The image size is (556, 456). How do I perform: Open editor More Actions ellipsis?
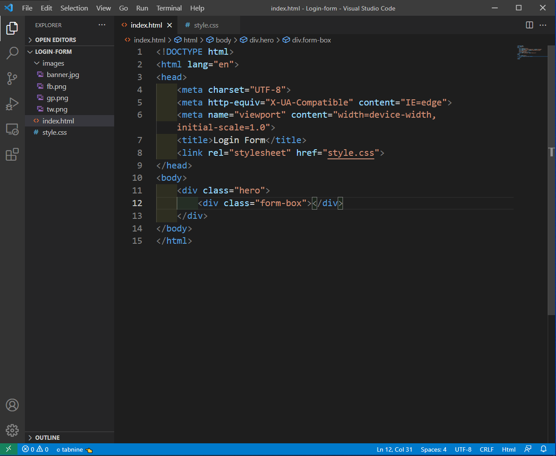[543, 25]
